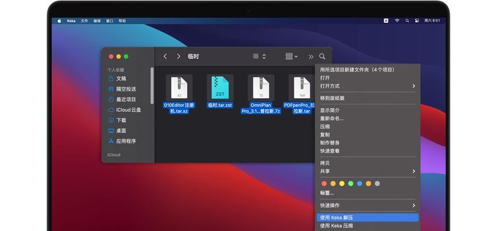Click the 周六 6:51 clock
The height and width of the screenshot is (231, 497).
[x=432, y=21]
